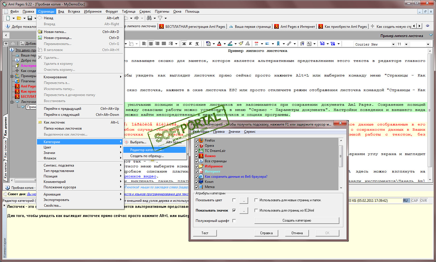Open the Вставка menu
436x262 pixels.
[x=74, y=11]
